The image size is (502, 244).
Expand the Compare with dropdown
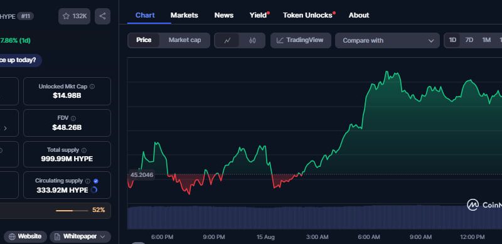click(387, 40)
